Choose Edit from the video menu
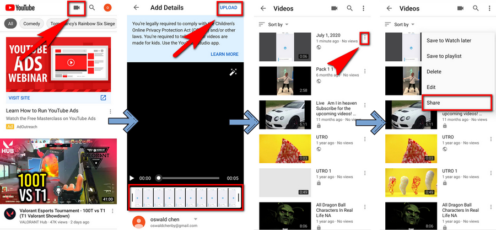 point(431,87)
